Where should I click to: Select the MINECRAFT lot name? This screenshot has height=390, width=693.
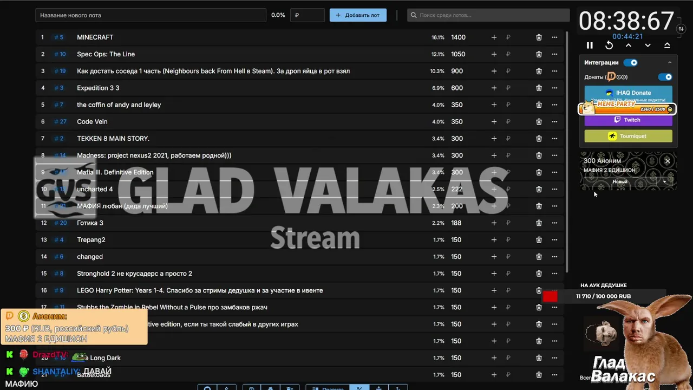[x=95, y=37]
